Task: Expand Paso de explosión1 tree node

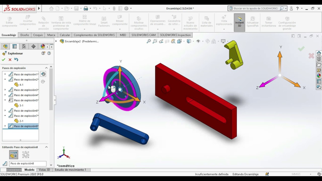Action: coord(5,74)
